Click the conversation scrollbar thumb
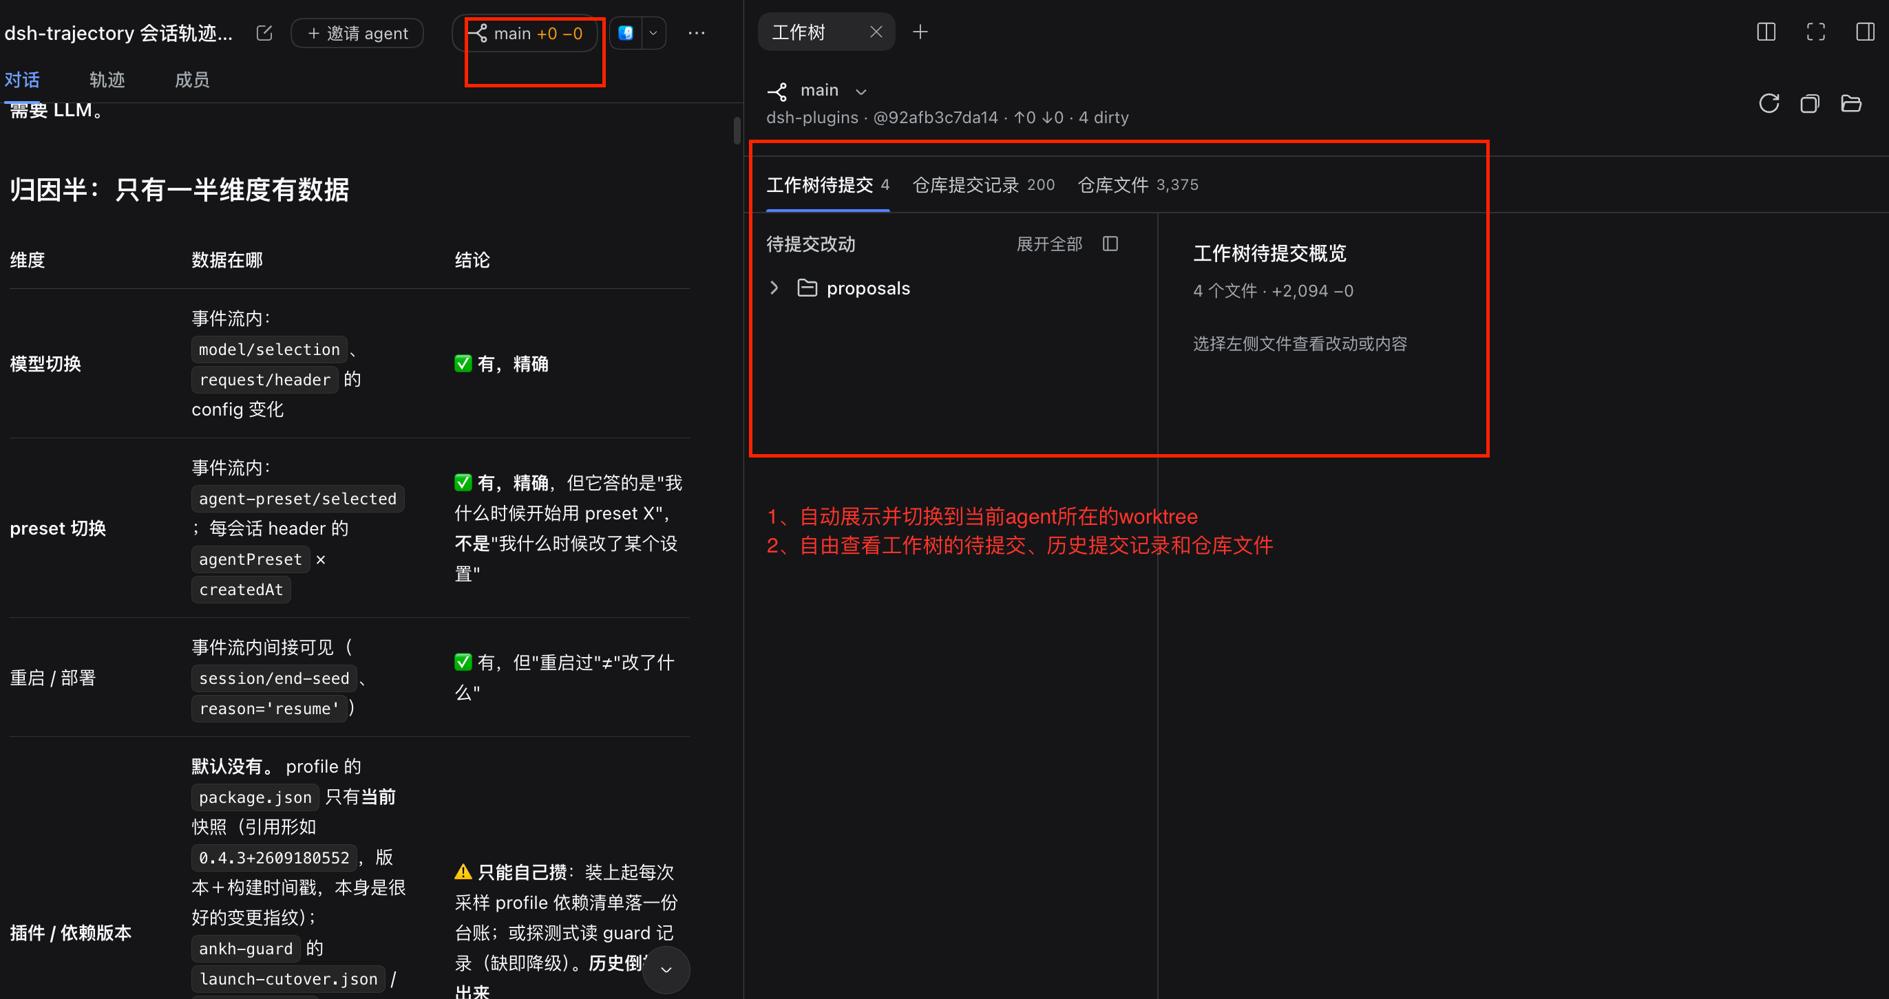Viewport: 1889px width, 999px height. click(737, 131)
